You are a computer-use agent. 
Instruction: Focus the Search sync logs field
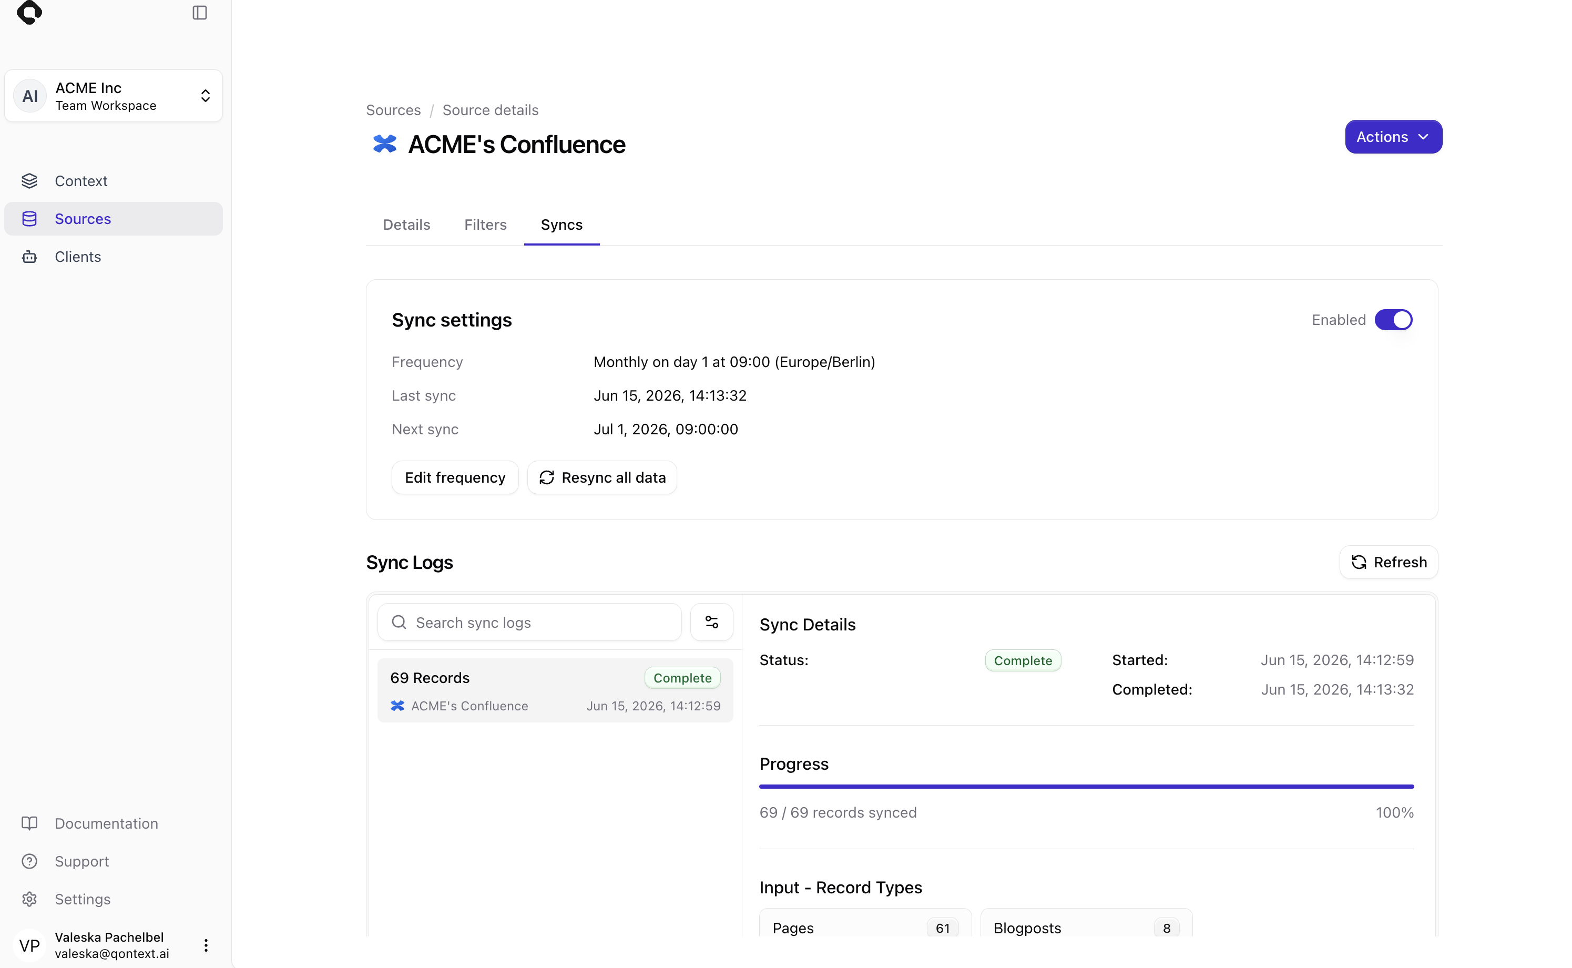529,623
